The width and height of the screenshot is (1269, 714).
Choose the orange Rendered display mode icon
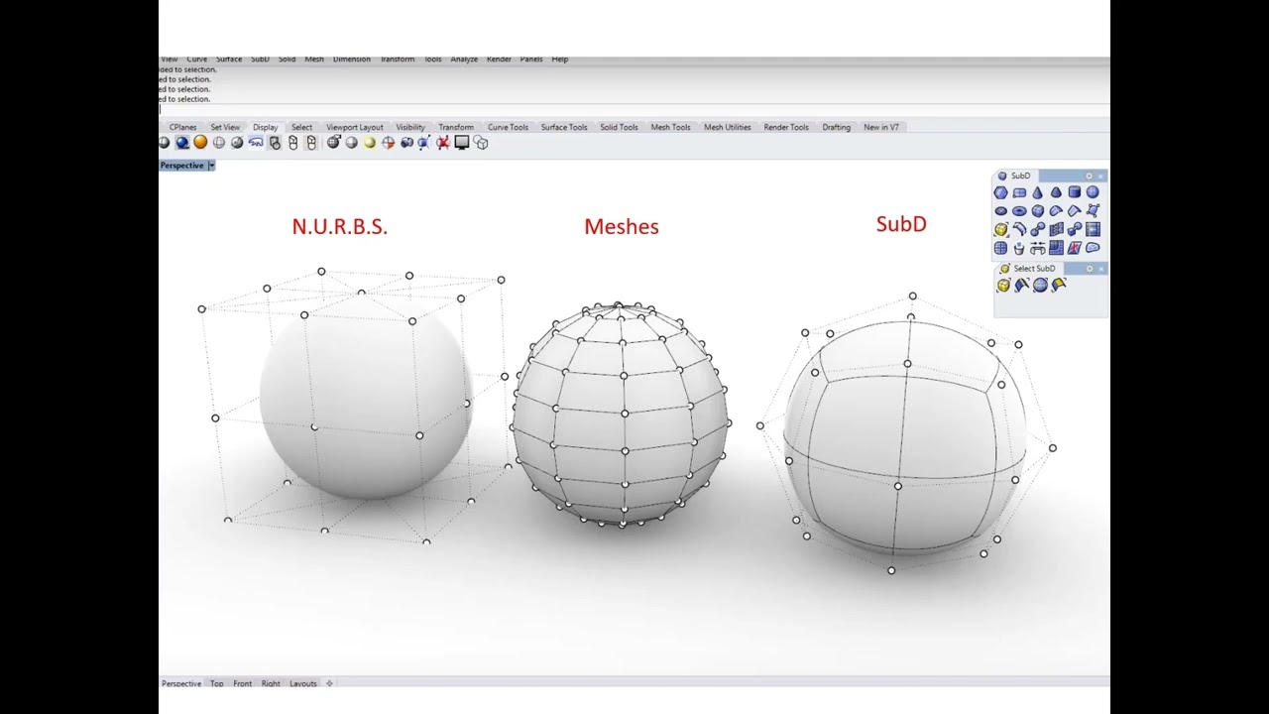click(200, 143)
